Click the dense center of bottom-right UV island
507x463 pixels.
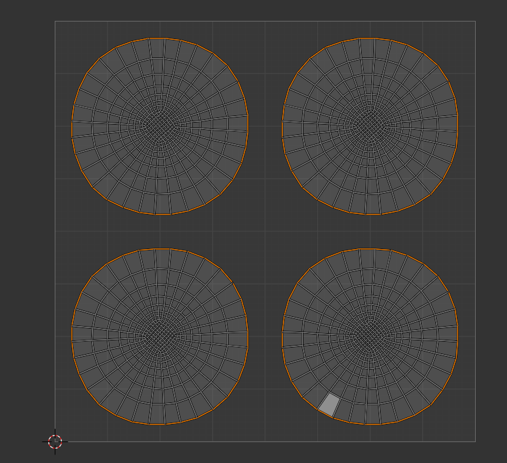click(369, 336)
